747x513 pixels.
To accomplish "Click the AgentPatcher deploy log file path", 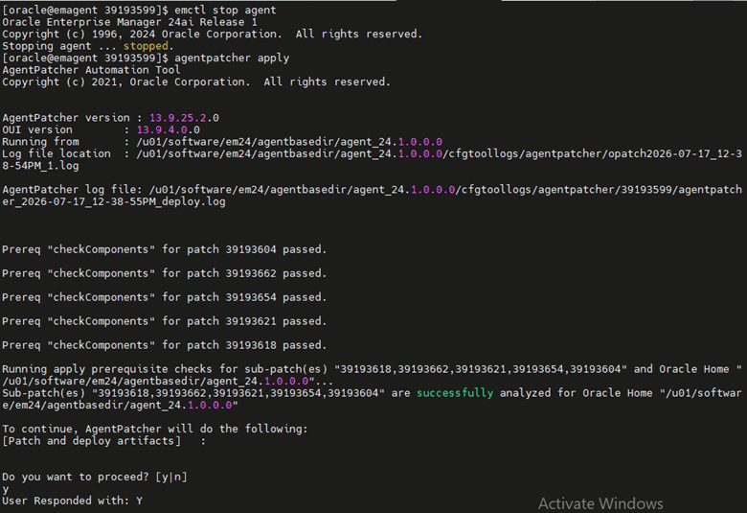I will click(x=372, y=196).
